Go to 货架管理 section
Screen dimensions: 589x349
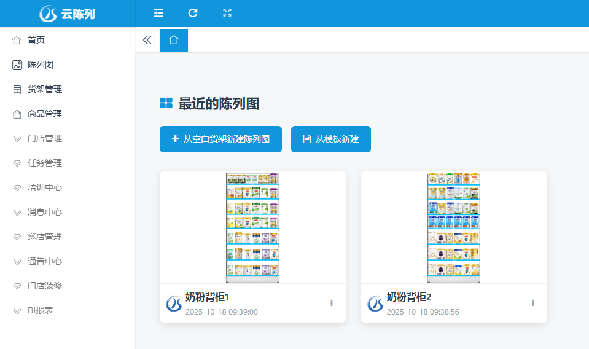[x=45, y=89]
